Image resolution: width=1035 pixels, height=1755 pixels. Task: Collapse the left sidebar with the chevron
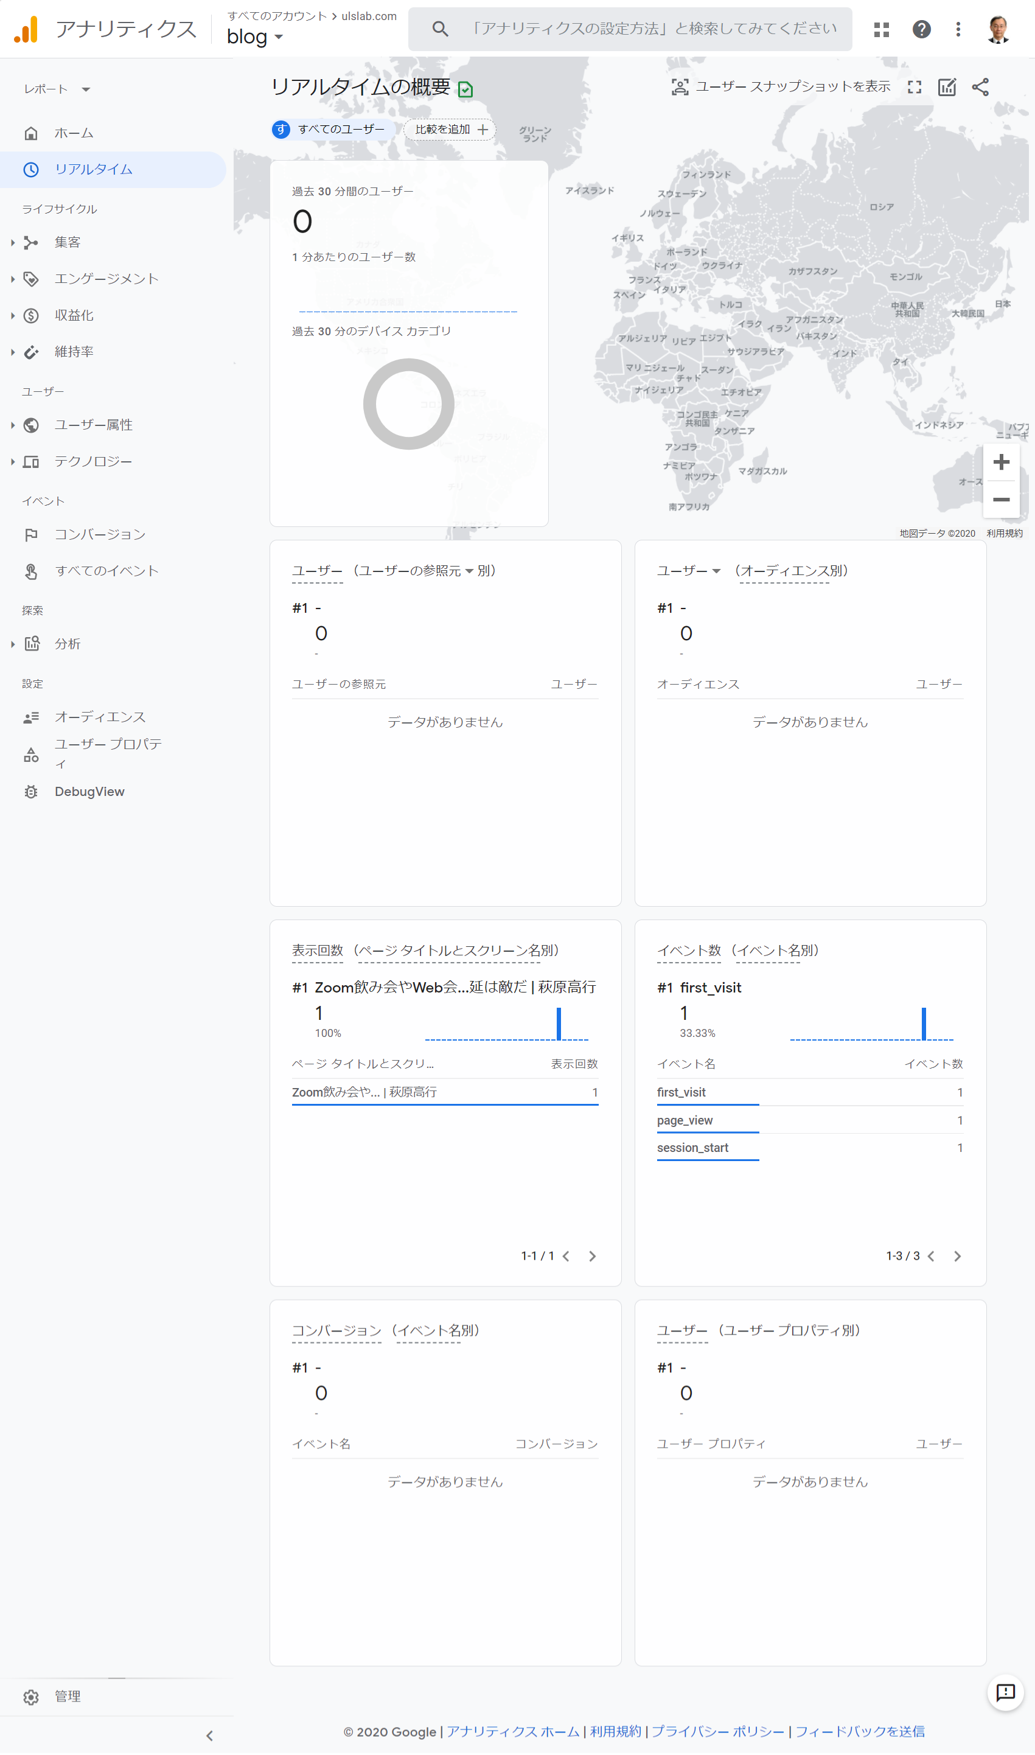click(209, 1736)
